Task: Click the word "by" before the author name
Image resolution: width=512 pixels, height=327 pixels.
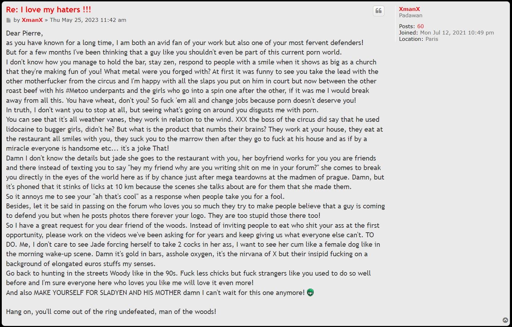Action: click(x=17, y=20)
